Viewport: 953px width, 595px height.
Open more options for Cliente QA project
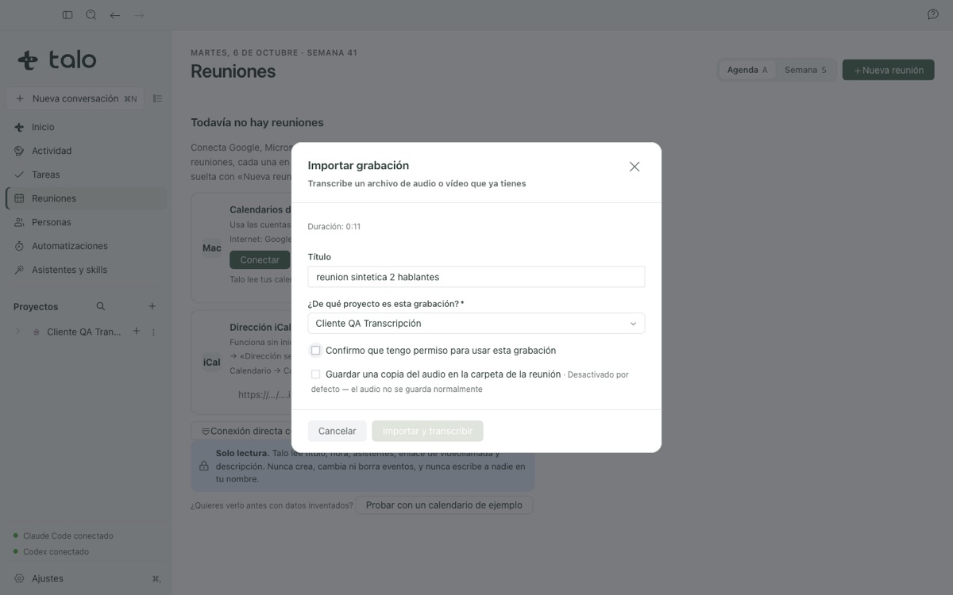(x=154, y=332)
